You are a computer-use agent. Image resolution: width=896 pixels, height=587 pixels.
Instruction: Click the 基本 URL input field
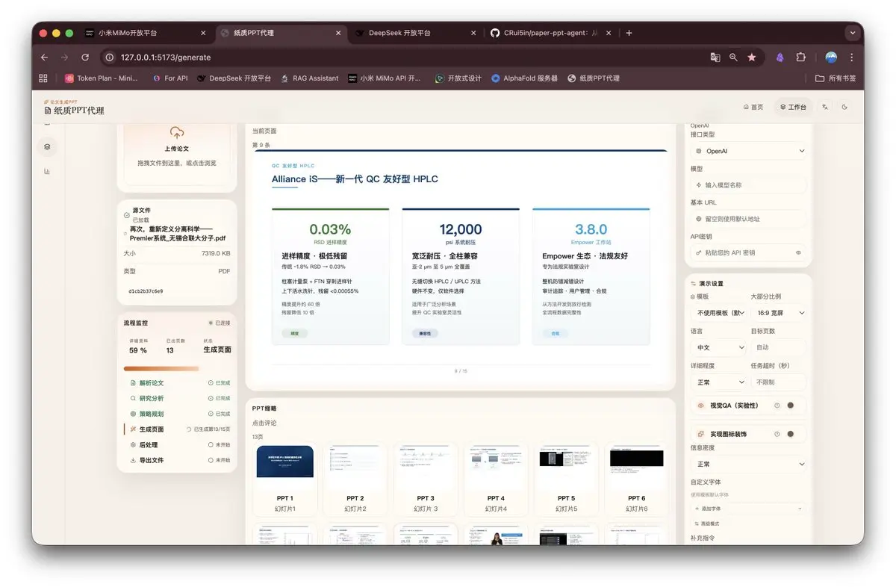[749, 219]
